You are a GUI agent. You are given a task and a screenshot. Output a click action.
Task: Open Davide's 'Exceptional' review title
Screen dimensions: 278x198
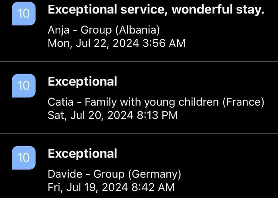[83, 154]
